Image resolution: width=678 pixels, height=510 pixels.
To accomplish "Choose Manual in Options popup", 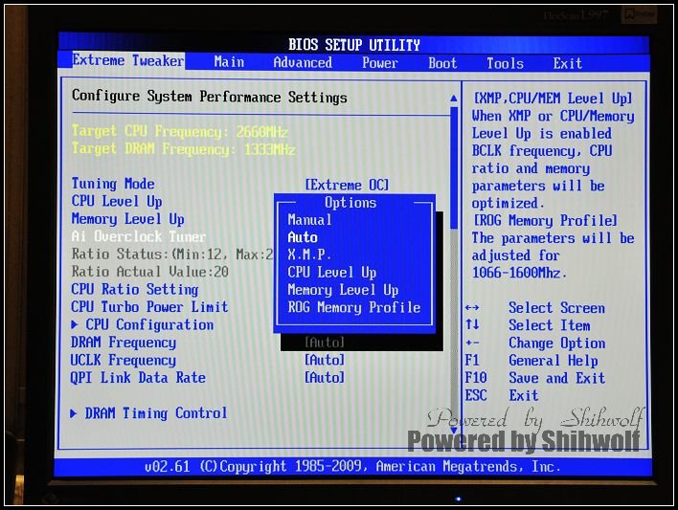I will tap(310, 220).
